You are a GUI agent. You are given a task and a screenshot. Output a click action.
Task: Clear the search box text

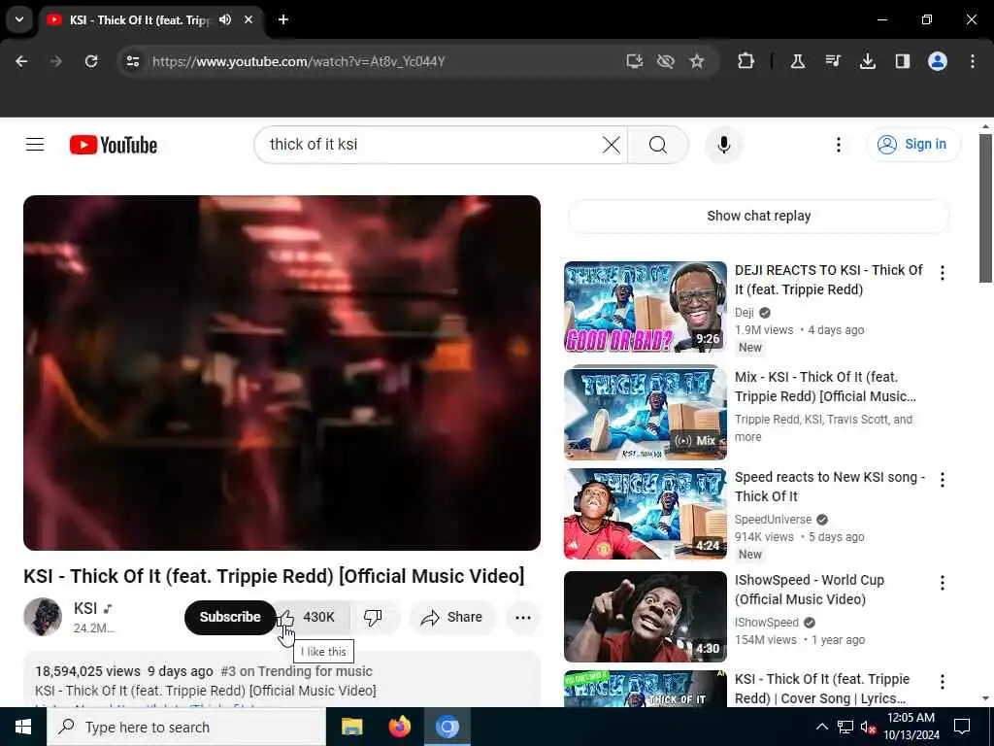pos(612,145)
